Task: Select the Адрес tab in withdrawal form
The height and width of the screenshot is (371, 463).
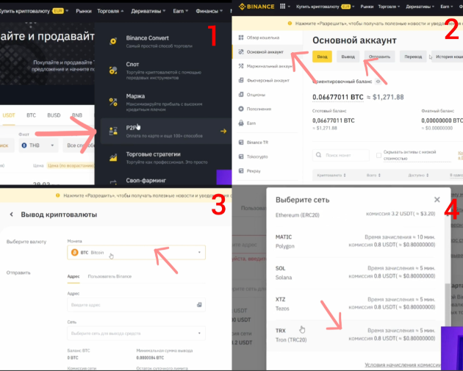Action: (x=73, y=276)
